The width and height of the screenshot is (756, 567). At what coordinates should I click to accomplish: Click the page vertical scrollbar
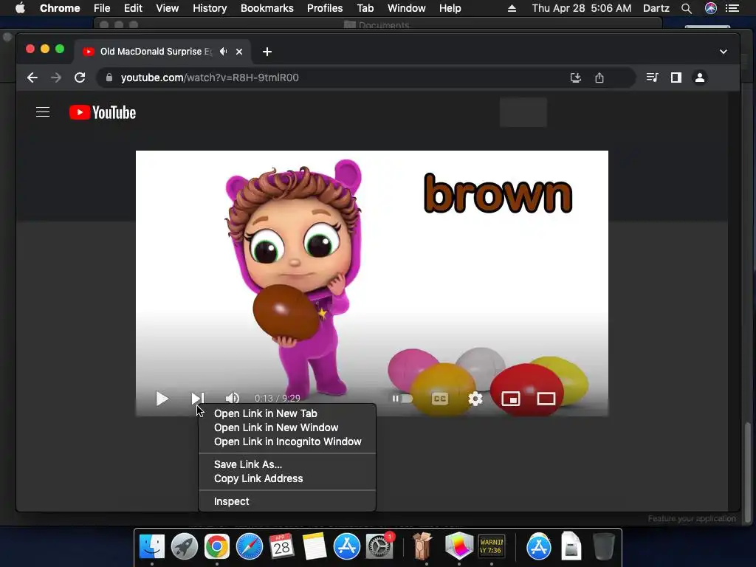(747, 472)
